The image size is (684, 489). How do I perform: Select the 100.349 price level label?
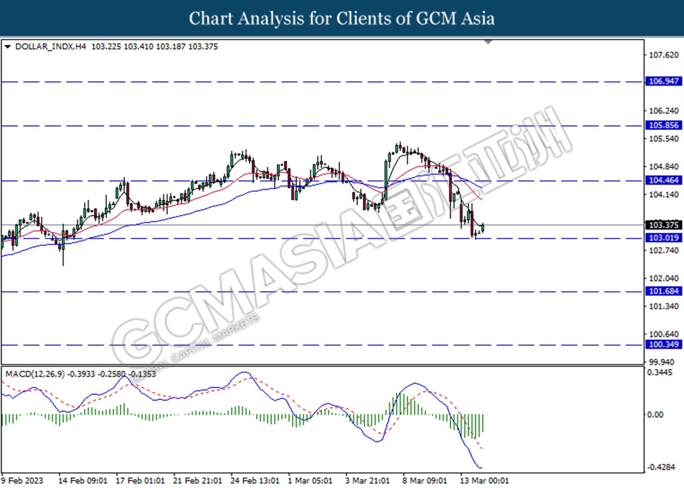point(663,344)
